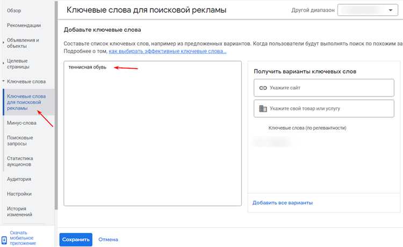The width and height of the screenshot is (403, 247).
Task: Click the Отмена button
Action: pos(108,239)
